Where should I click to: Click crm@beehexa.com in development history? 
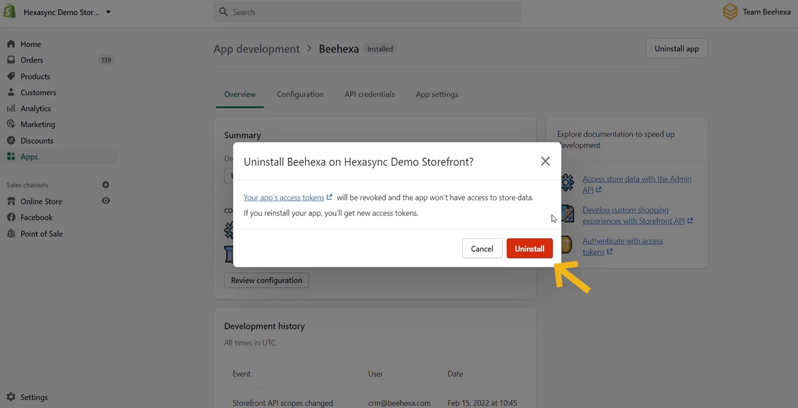(399, 403)
